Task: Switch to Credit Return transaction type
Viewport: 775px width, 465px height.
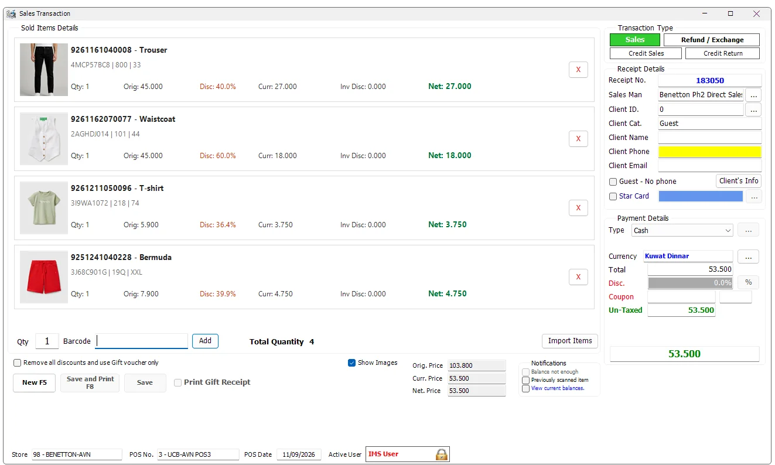Action: (723, 53)
